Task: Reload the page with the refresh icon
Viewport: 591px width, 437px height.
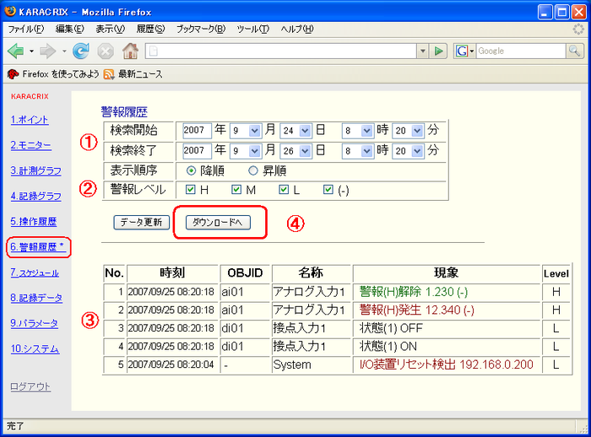Action: point(81,51)
